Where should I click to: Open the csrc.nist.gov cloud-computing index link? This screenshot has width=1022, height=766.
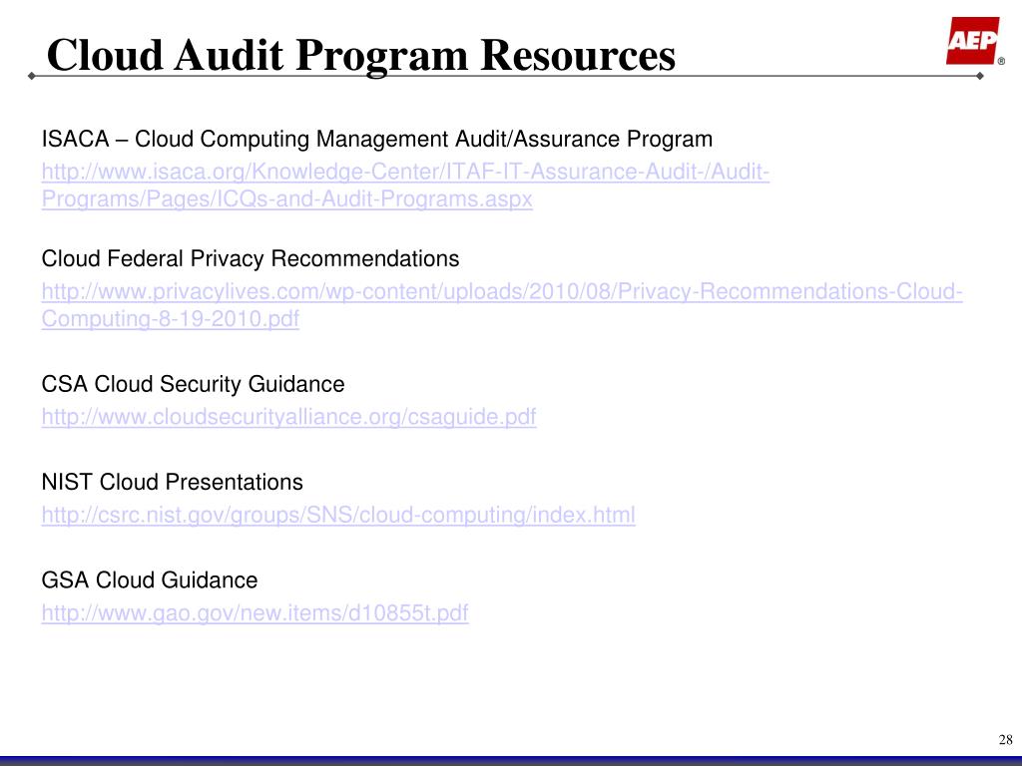[x=338, y=515]
